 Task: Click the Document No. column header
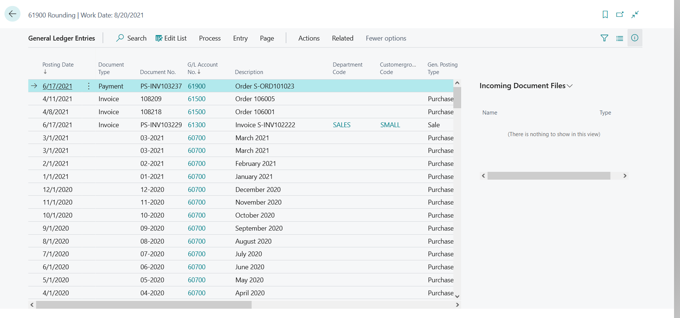(x=158, y=72)
